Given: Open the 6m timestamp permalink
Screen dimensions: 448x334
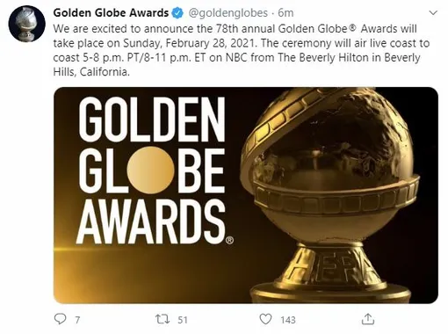Looking at the screenshot, I should [x=285, y=13].
